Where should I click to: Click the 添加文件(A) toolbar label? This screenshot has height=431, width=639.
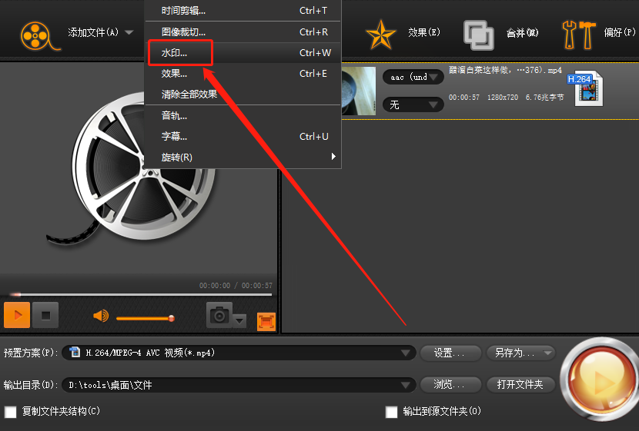(93, 32)
